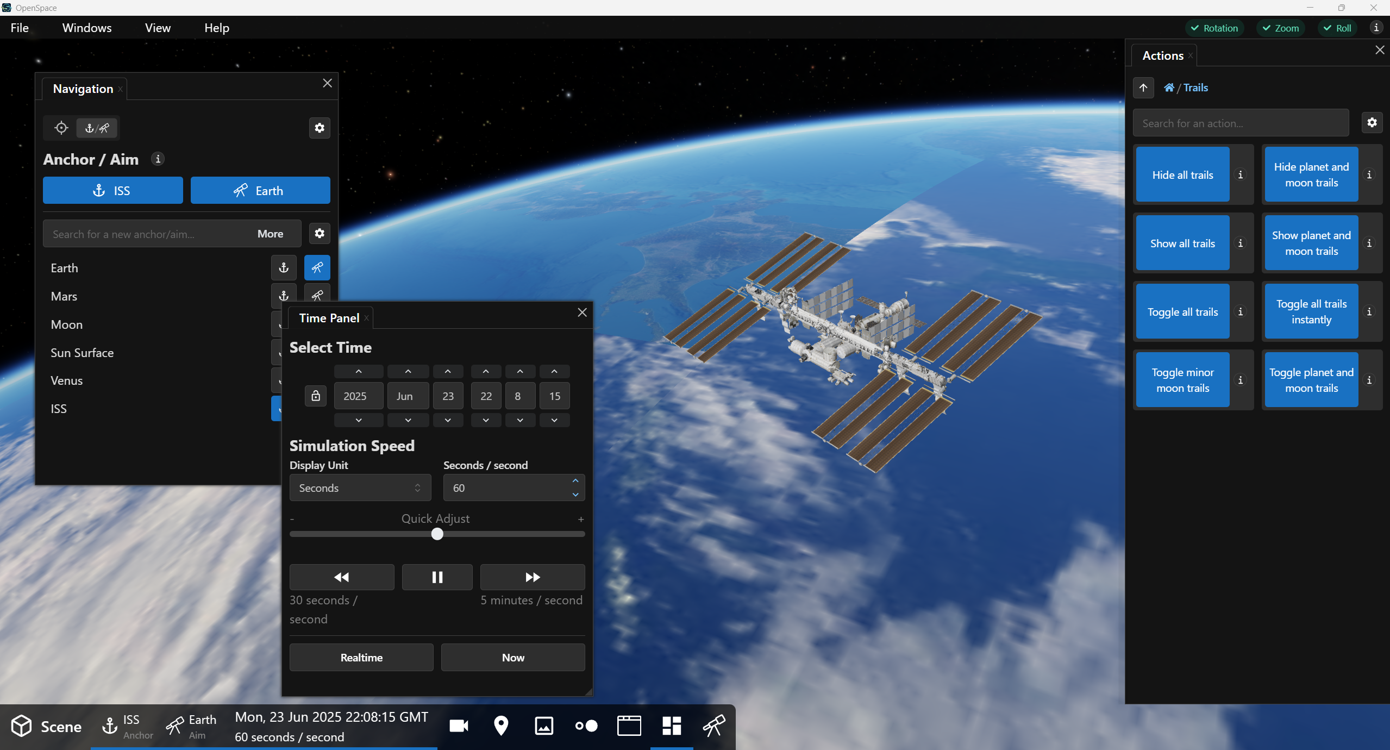
Task: Open search settings gear beside More
Action: pos(320,233)
